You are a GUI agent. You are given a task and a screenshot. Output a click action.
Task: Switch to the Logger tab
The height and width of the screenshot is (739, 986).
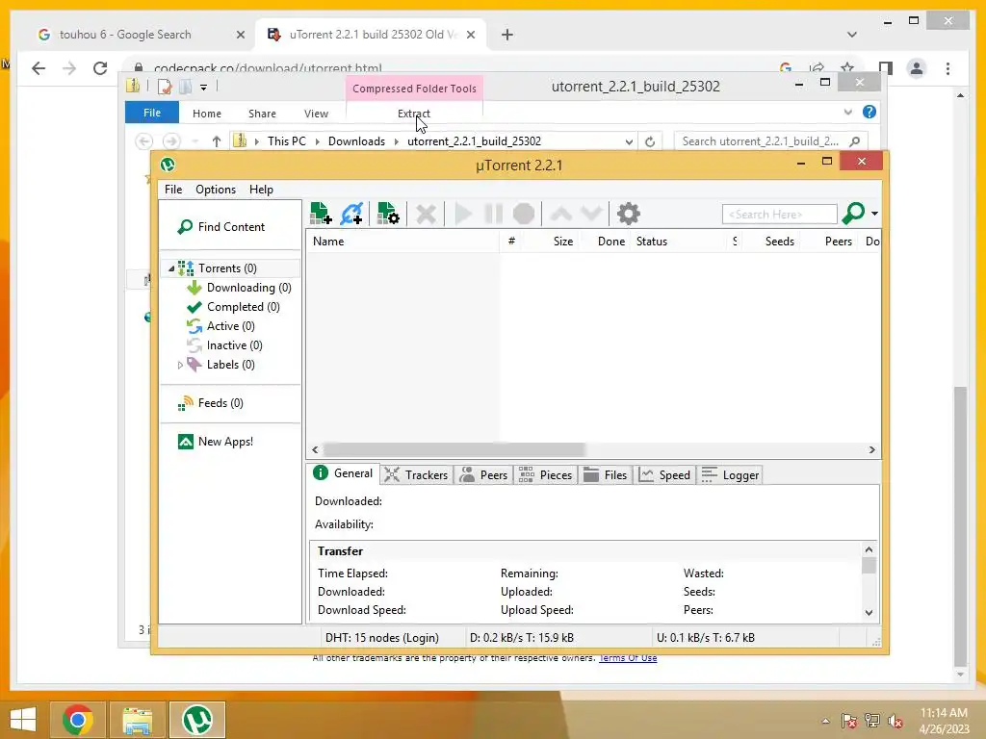coord(731,475)
